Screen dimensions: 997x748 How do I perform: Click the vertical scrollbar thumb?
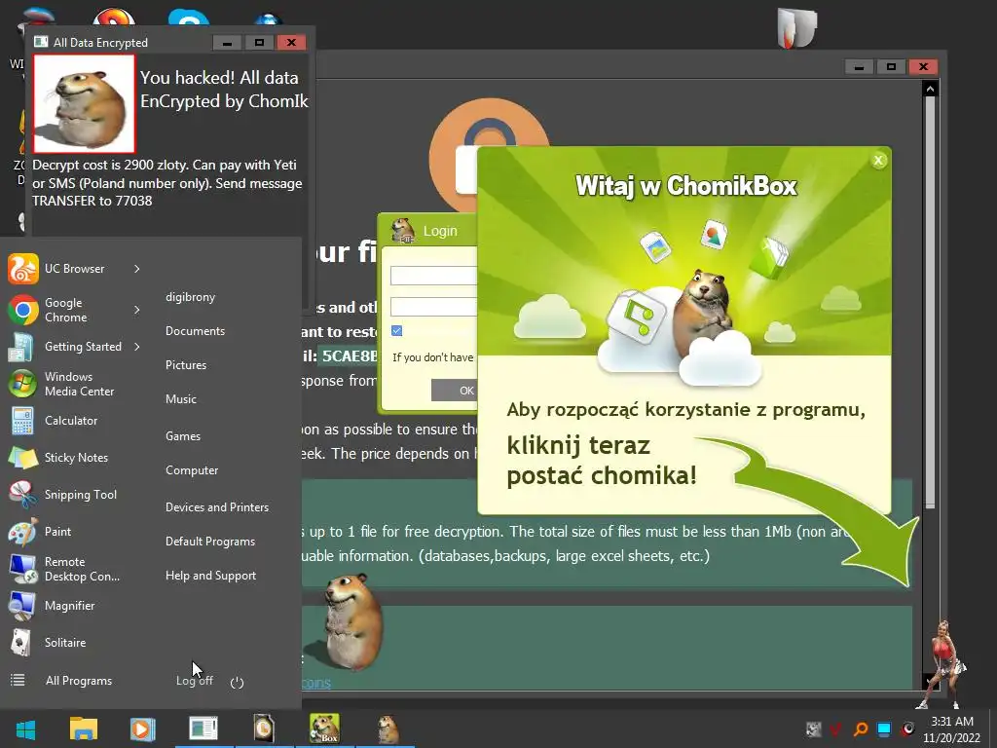click(930, 302)
